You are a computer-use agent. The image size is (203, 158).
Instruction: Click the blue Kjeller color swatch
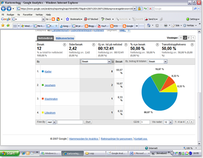coord(43,71)
